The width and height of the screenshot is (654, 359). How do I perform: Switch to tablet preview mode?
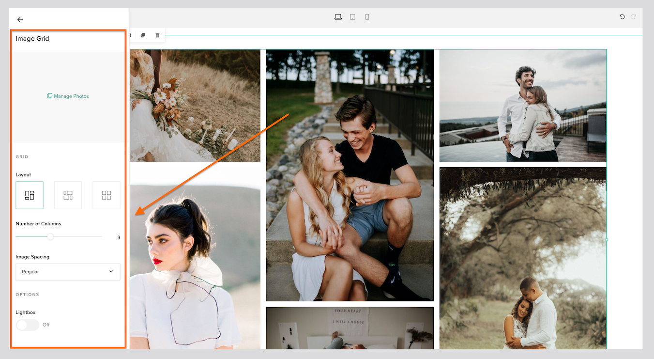click(352, 16)
